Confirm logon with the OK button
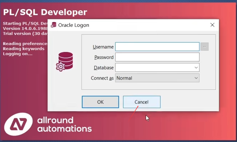This screenshot has width=237, height=142. 100,102
